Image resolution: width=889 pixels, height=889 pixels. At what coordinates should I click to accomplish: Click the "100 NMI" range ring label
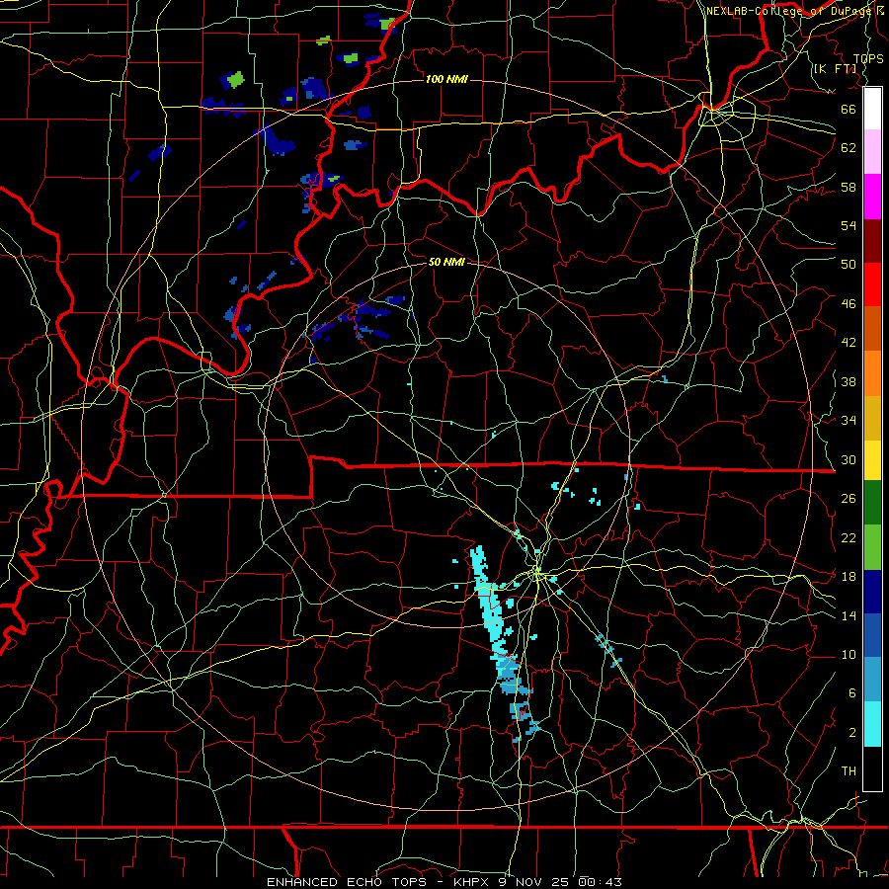446,79
